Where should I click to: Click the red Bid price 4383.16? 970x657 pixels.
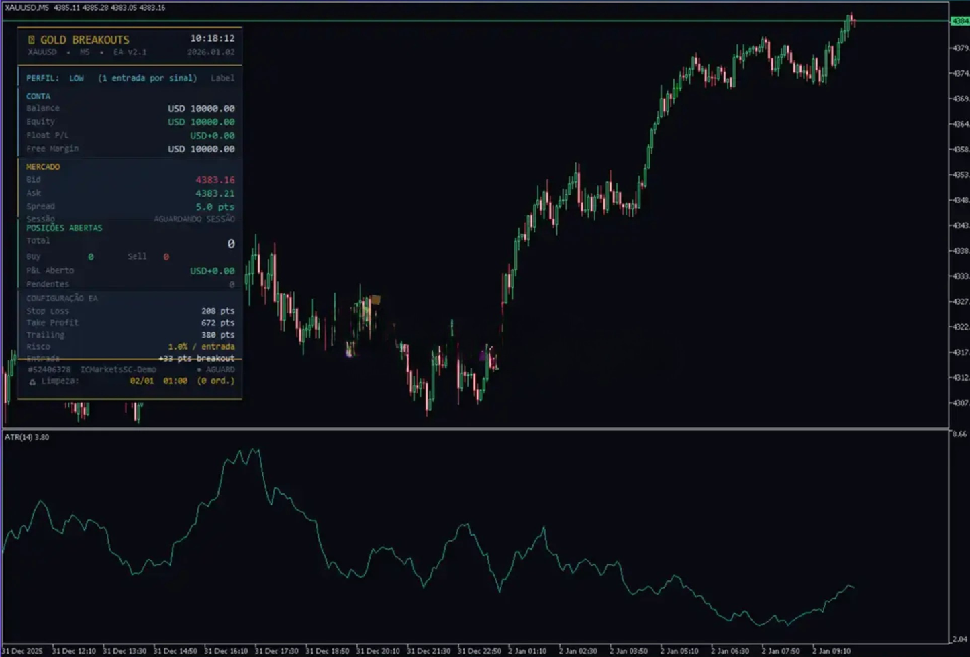(x=215, y=180)
